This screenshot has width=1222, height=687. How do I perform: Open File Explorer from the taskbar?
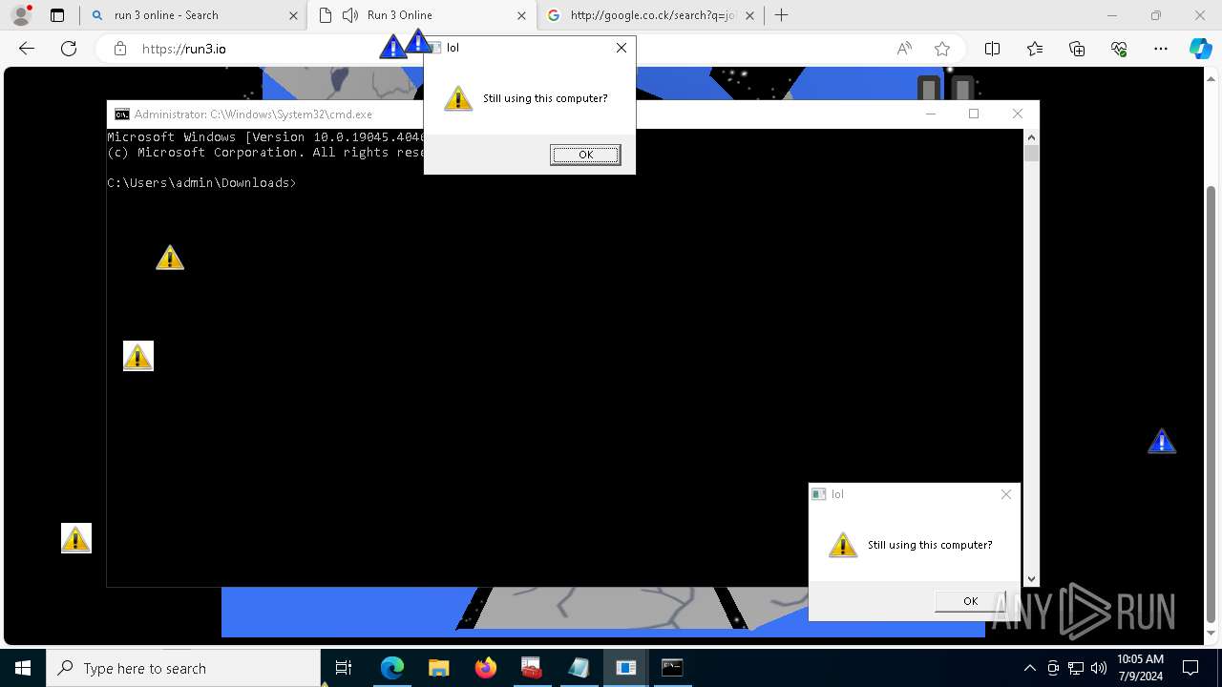(438, 668)
